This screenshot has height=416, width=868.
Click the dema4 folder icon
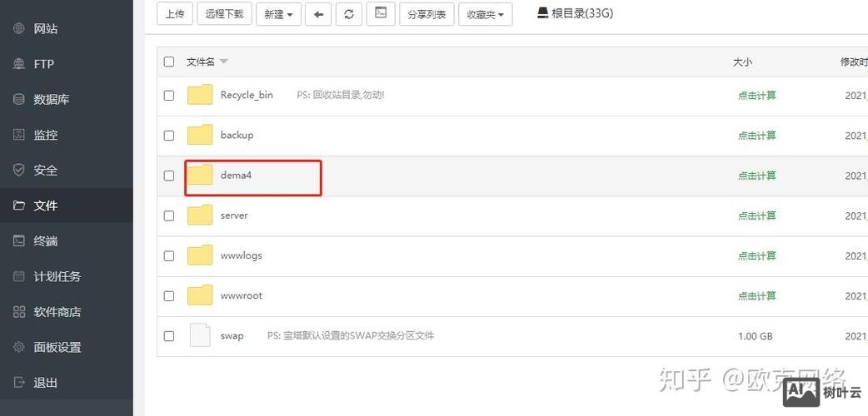coord(200,175)
